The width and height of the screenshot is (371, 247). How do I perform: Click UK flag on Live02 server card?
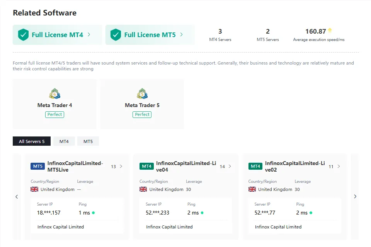tap(252, 189)
